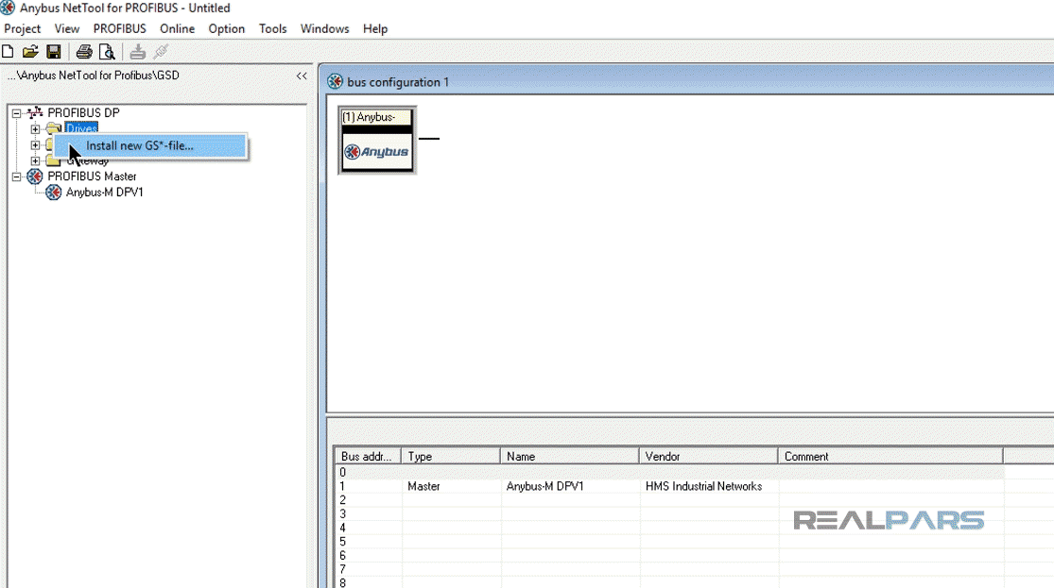
Task: Open the Option menu
Action: tap(227, 29)
